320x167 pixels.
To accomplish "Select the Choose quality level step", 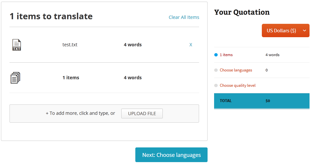I will (x=237, y=85).
